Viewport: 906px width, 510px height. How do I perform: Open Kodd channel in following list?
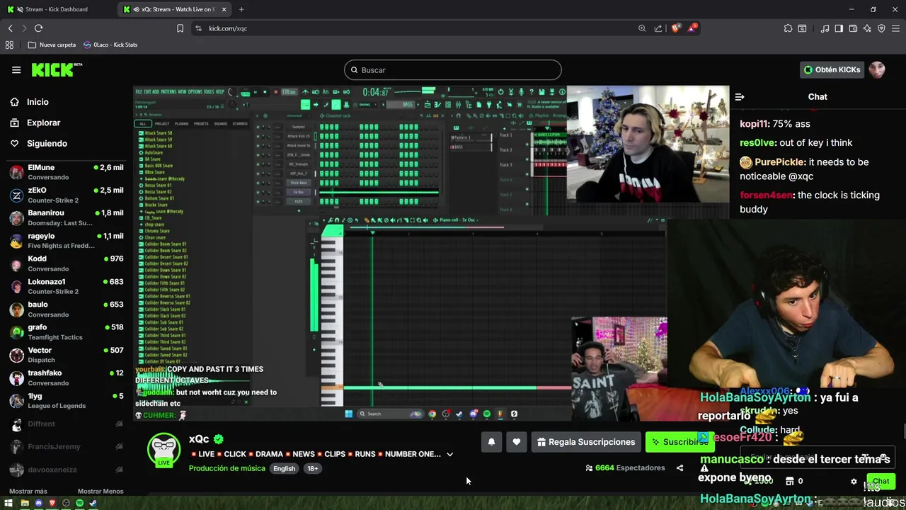[67, 263]
